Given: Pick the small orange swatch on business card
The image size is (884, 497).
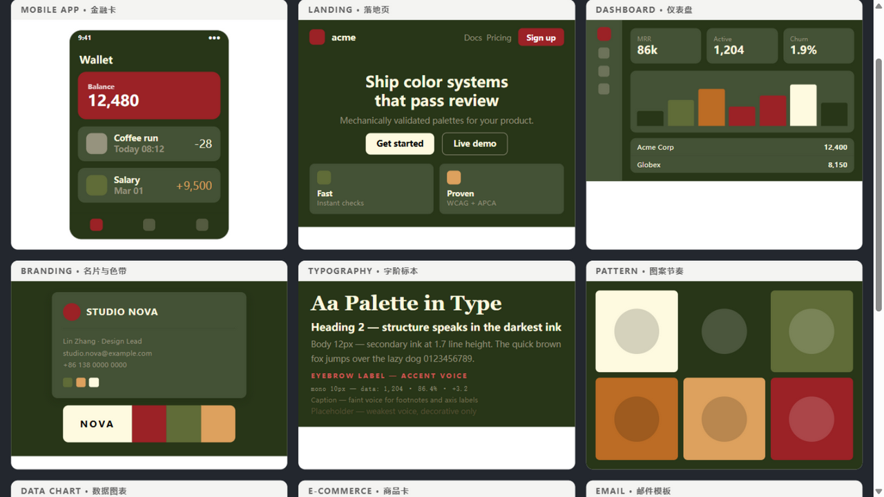Looking at the screenshot, I should point(81,382).
